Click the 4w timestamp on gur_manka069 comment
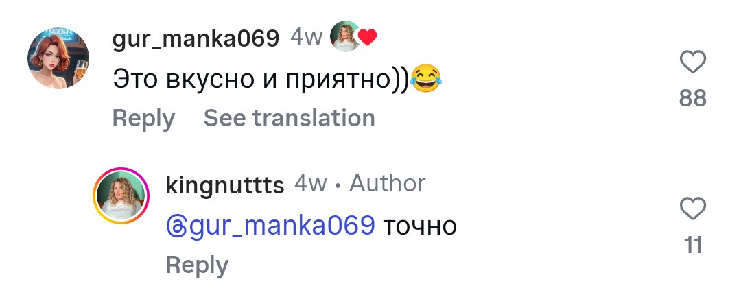Screen dimensions: 741x297 coord(306,38)
